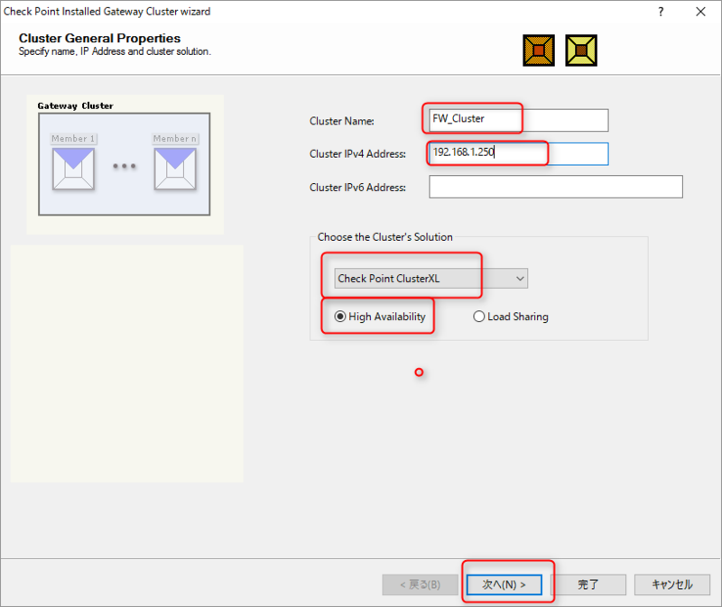
Task: Click the キャンセル cancel button
Action: point(671,584)
